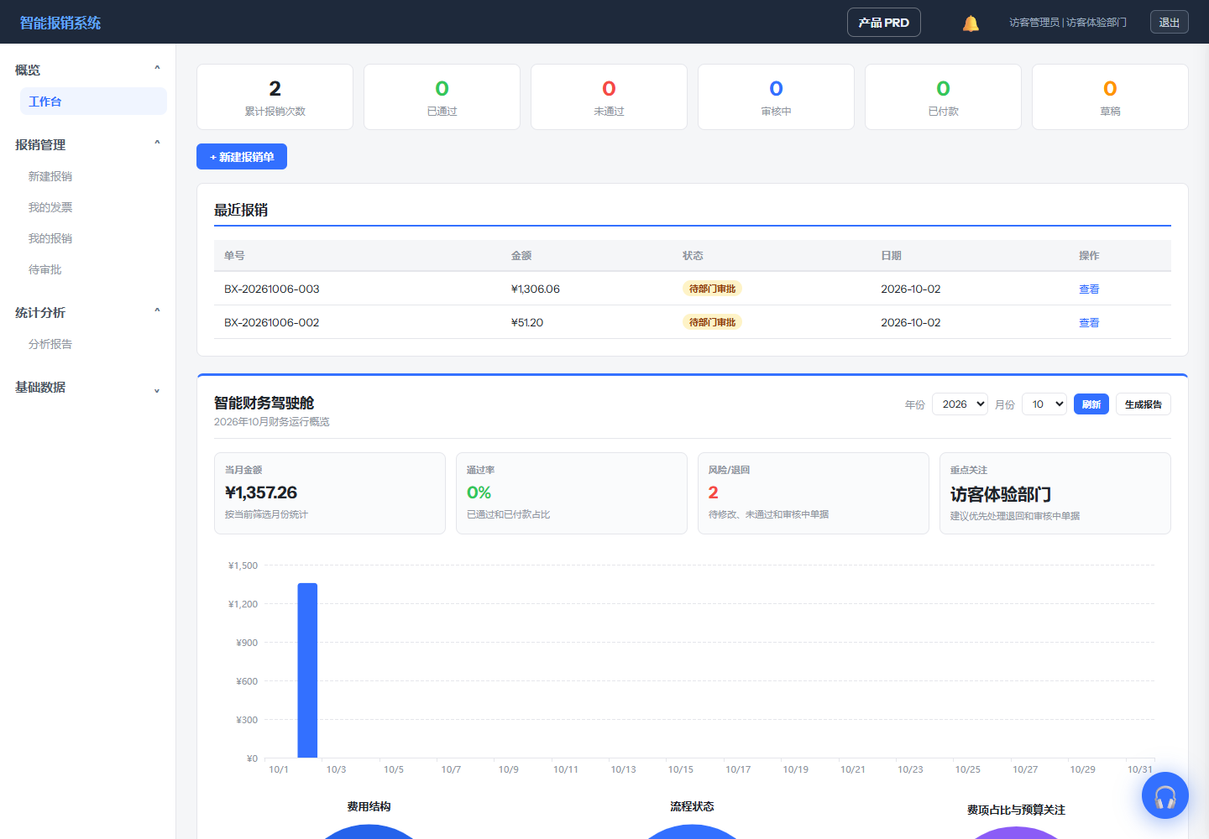1209x839 pixels.
Task: Click the 风险/退回 card
Action: pyautogui.click(x=814, y=493)
